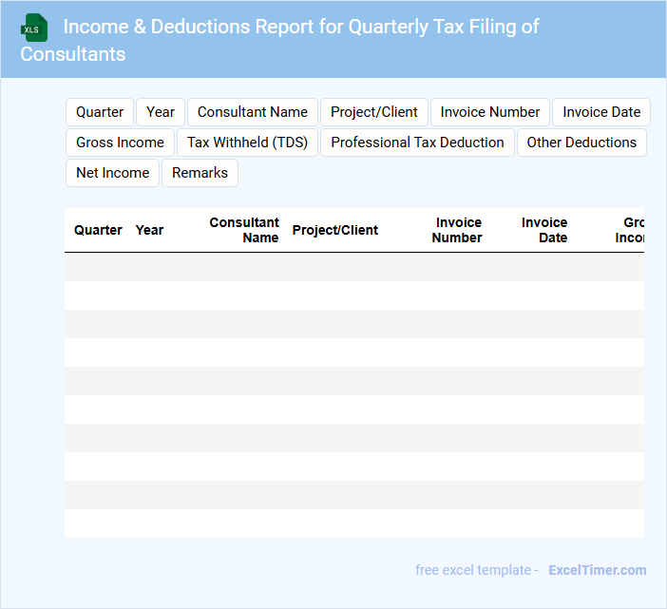
Task: Click the Year tag button
Action: pos(161,112)
